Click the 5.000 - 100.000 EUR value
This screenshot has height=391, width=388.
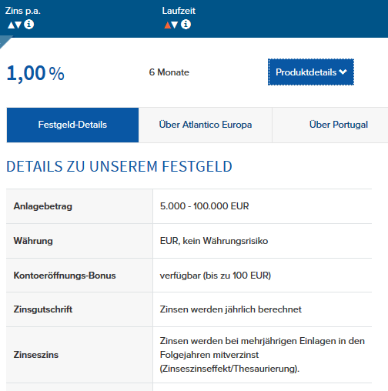point(205,206)
